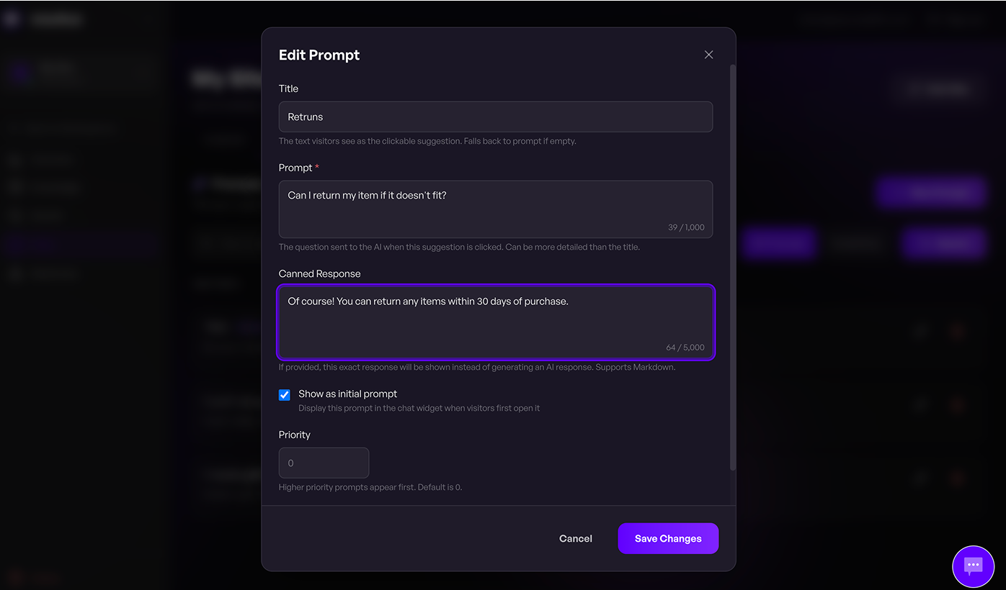Click the red icon at the sidebar bottom

point(16,577)
